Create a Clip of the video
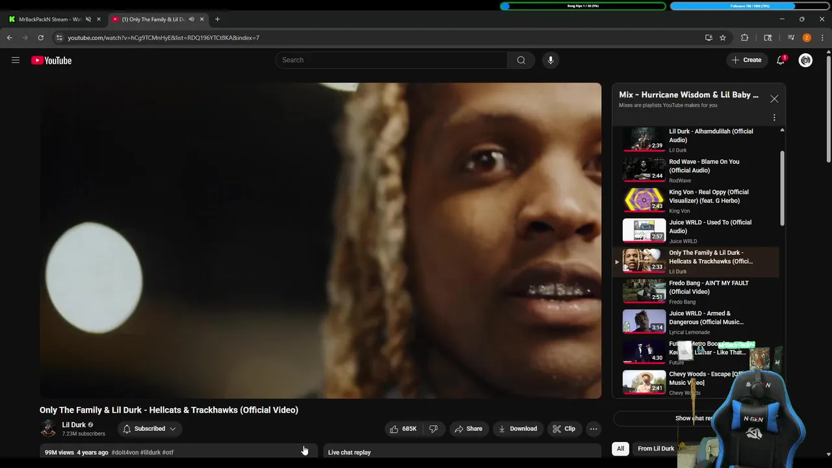Viewport: 832px width, 468px height. click(564, 428)
